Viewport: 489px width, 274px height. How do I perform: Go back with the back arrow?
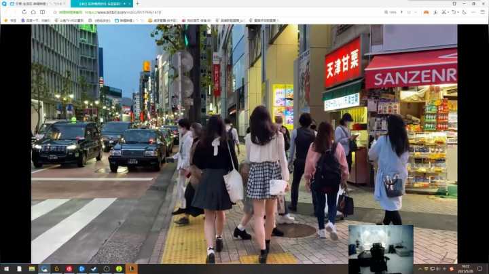[6, 12]
